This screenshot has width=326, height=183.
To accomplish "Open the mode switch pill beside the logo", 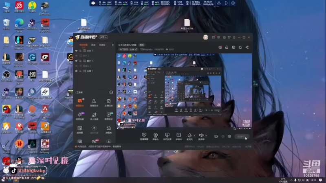I will tap(104, 37).
